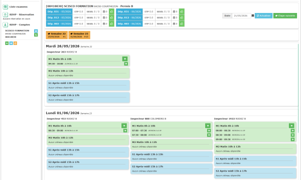Click the blue settings icon beside SCISCO FORMATION
Screen dimensions: 301x180
coord(36,31)
